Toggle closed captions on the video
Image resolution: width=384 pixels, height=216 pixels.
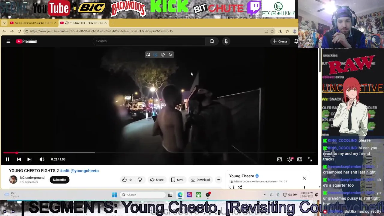280,159
